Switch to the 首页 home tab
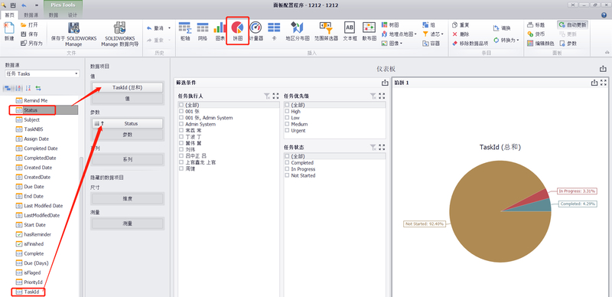This screenshot has width=612, height=297. tap(10, 15)
